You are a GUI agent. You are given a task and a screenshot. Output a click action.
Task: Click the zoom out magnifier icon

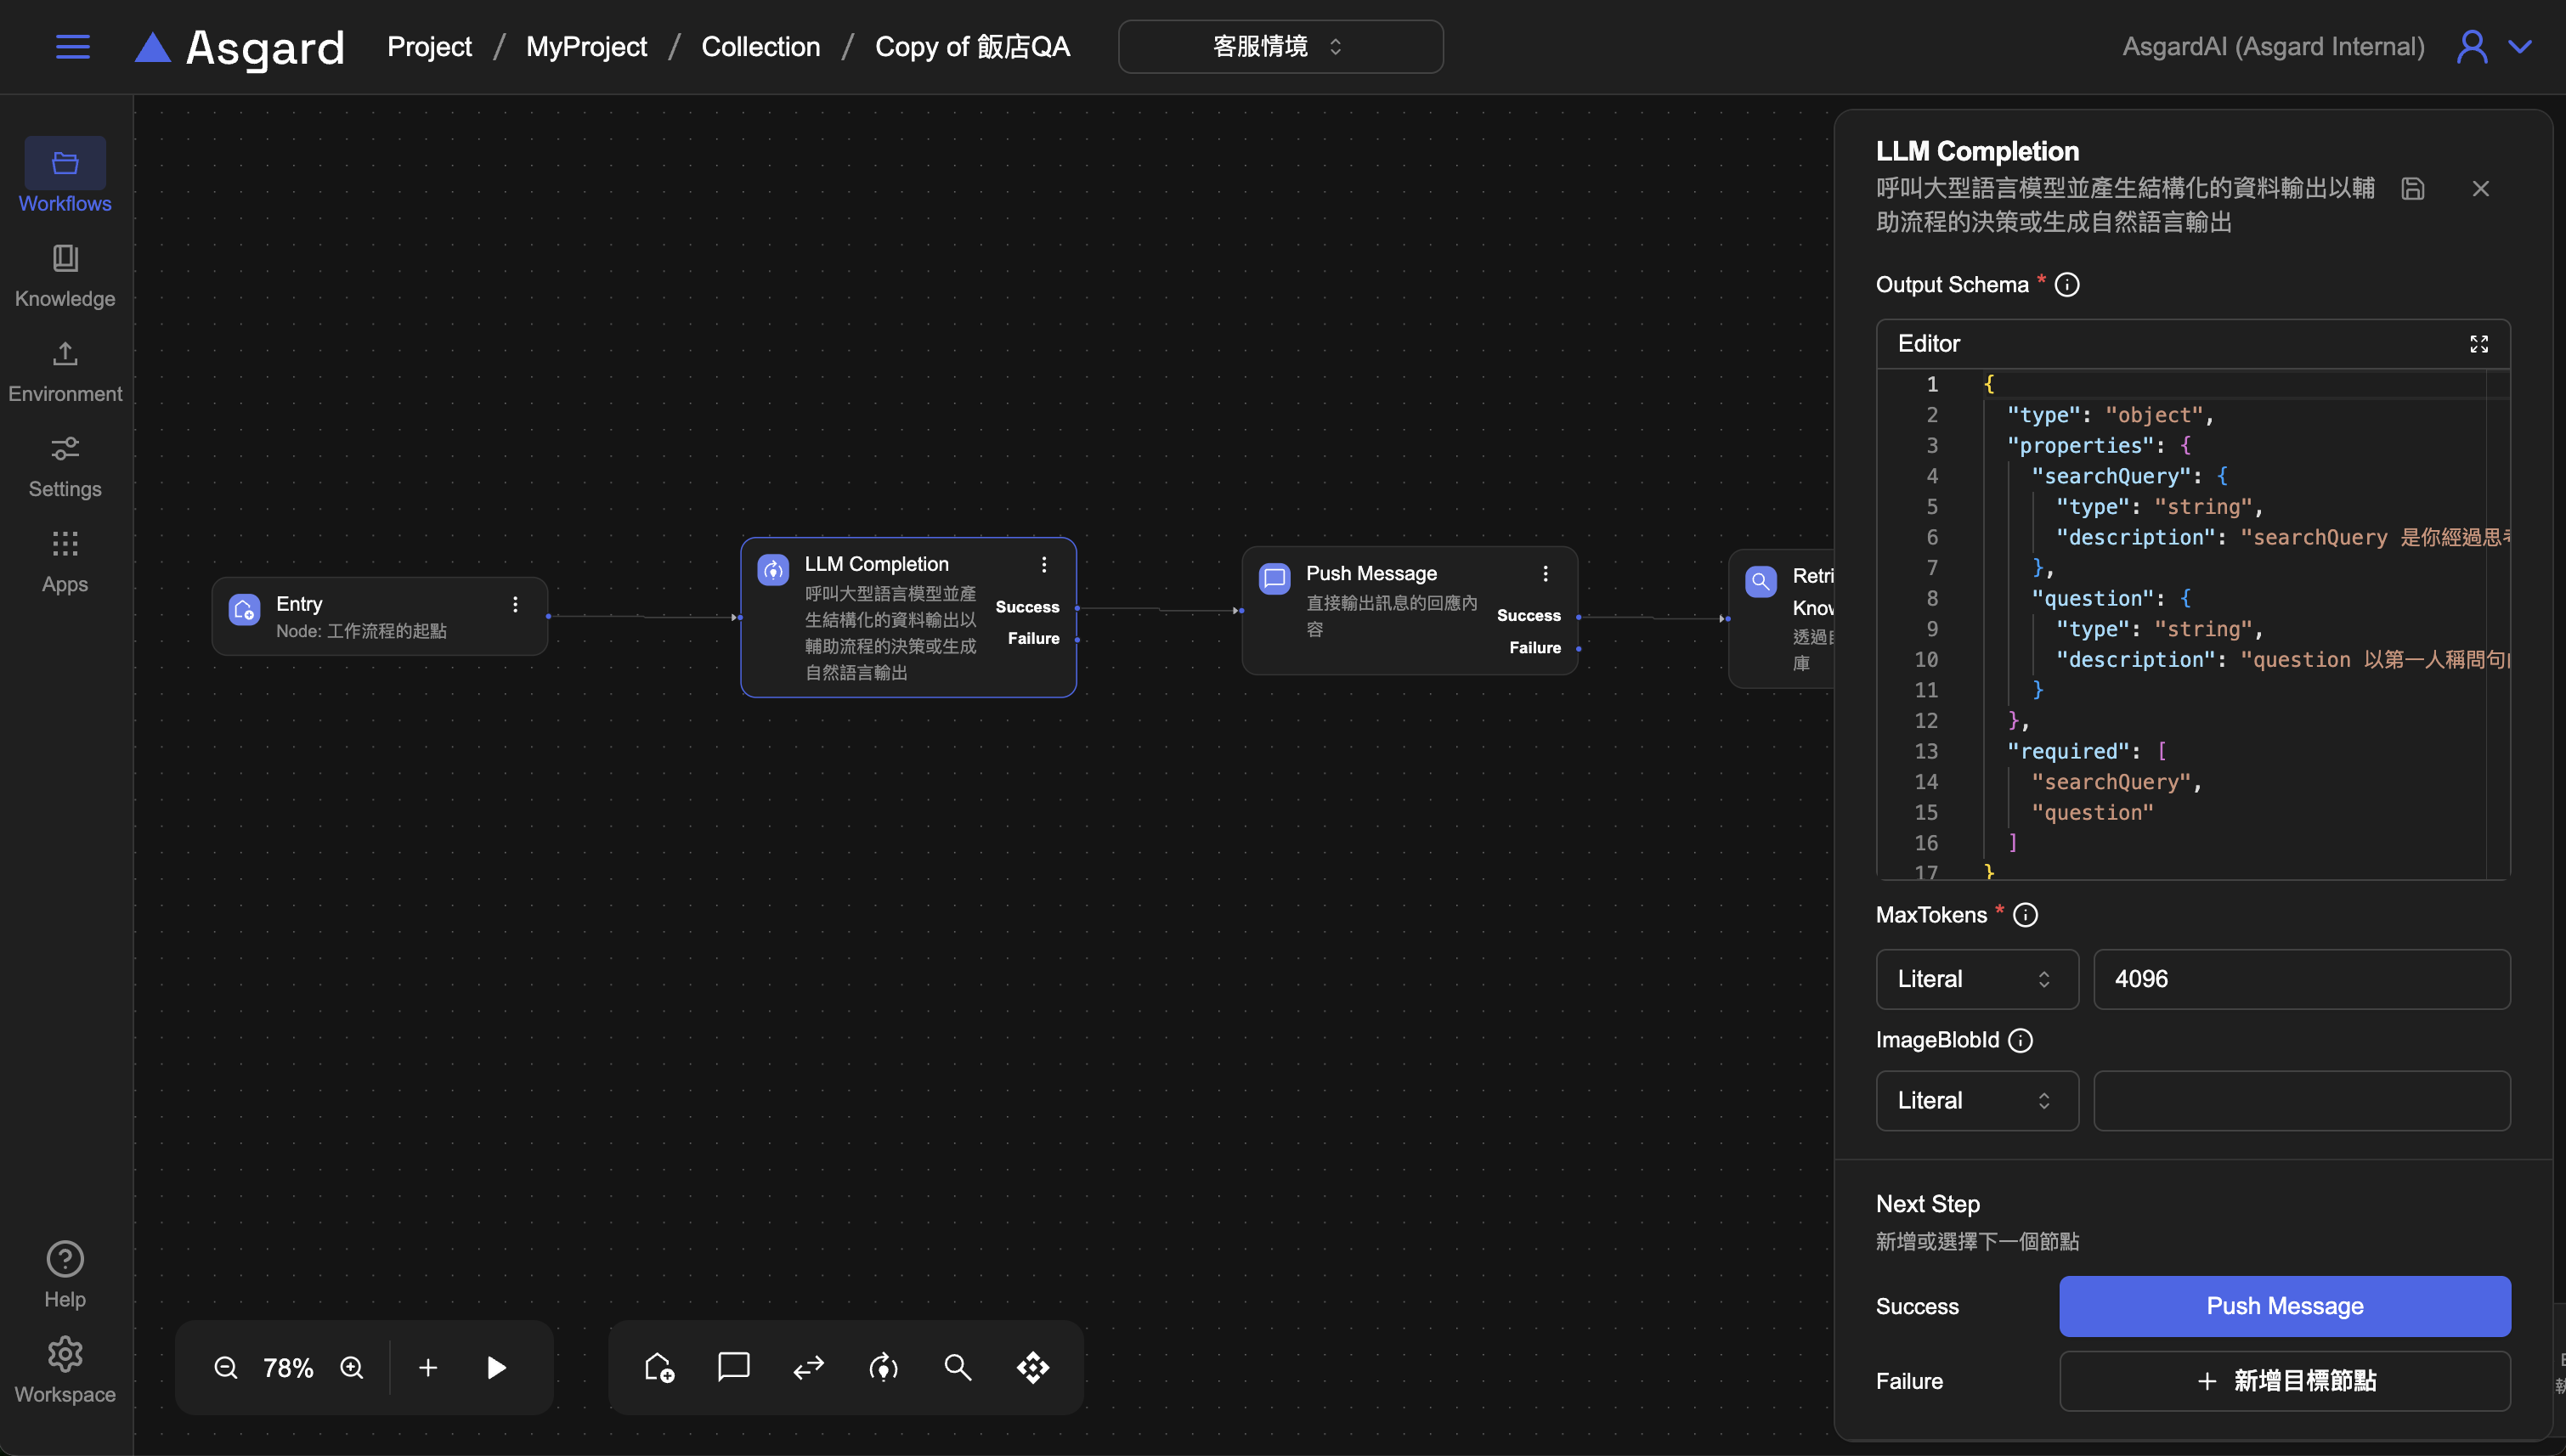[x=226, y=1367]
